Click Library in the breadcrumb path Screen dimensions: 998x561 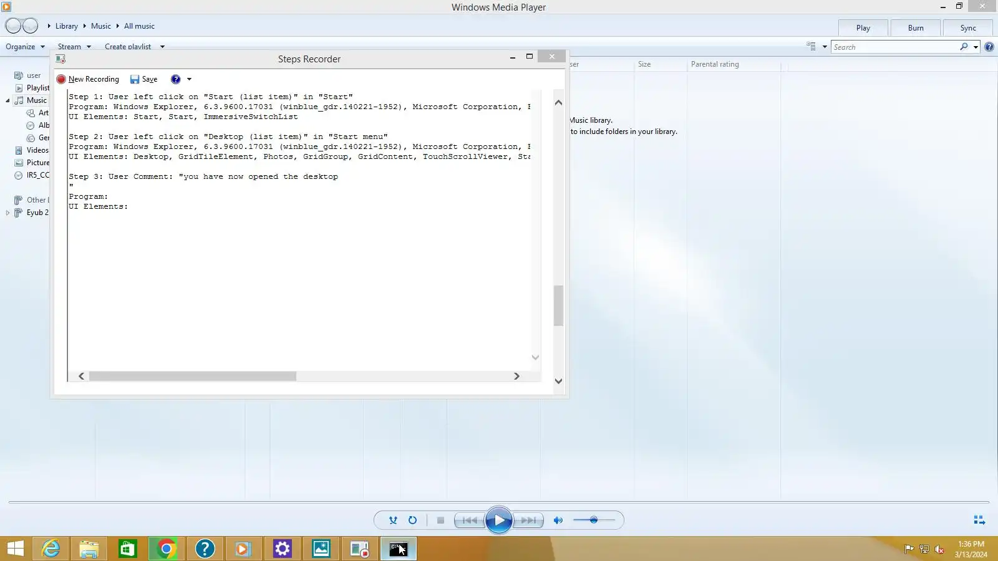[67, 26]
